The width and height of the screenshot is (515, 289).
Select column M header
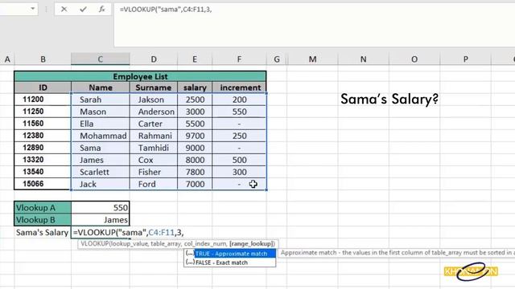pyautogui.click(x=312, y=59)
